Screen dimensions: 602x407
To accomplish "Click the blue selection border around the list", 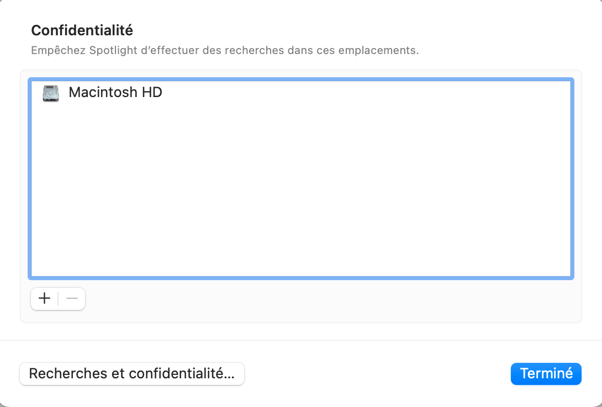I will point(301,81).
